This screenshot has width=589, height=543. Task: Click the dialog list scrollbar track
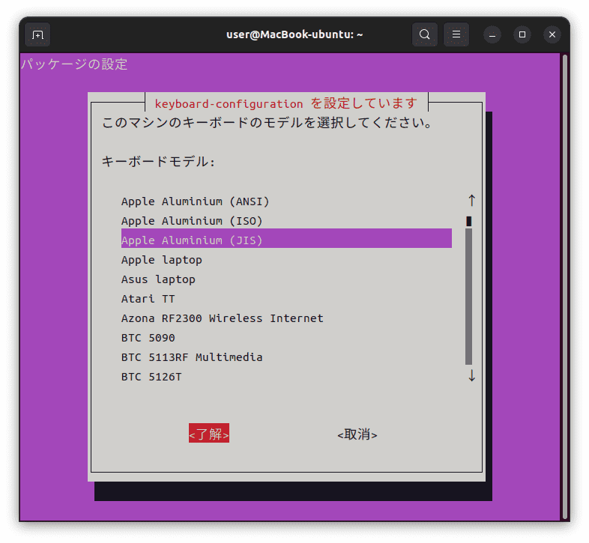pos(469,297)
